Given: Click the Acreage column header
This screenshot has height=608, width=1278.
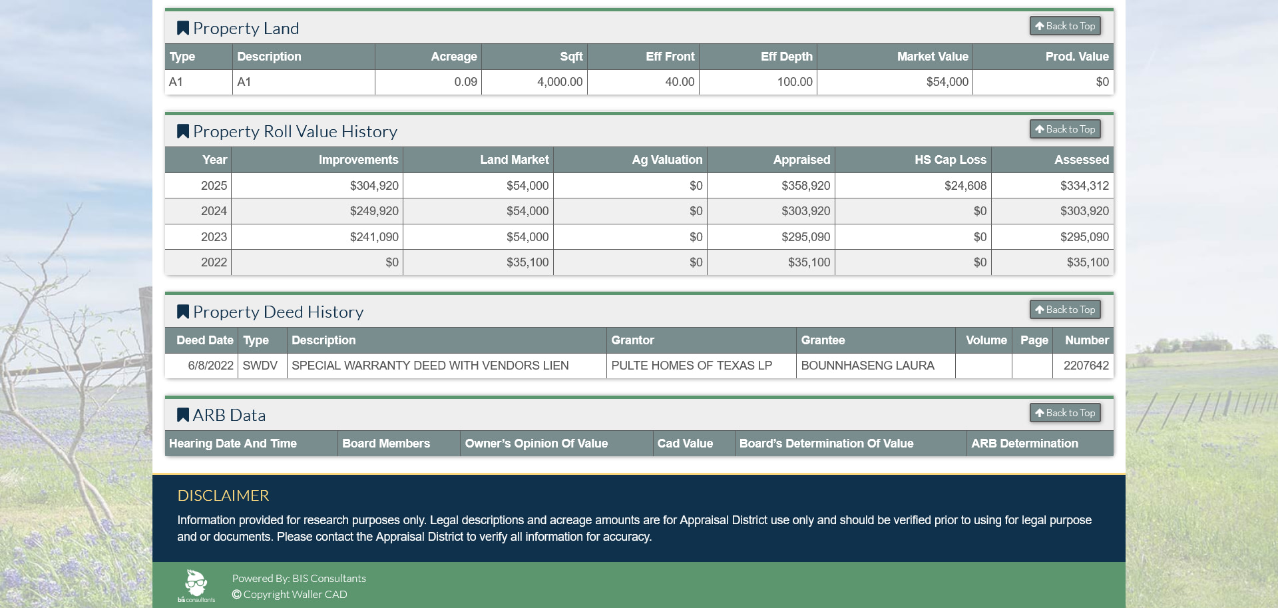Looking at the screenshot, I should click(x=428, y=57).
